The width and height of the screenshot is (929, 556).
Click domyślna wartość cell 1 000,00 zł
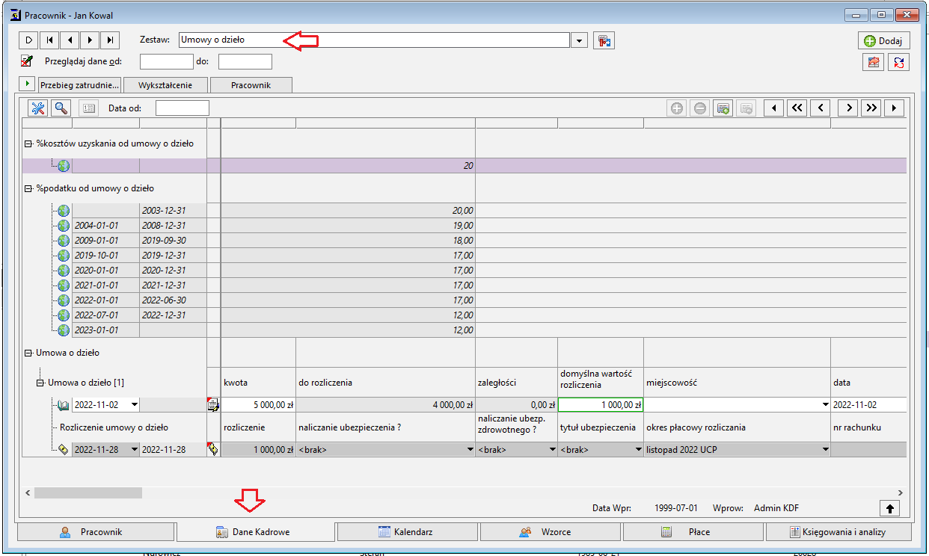(601, 405)
